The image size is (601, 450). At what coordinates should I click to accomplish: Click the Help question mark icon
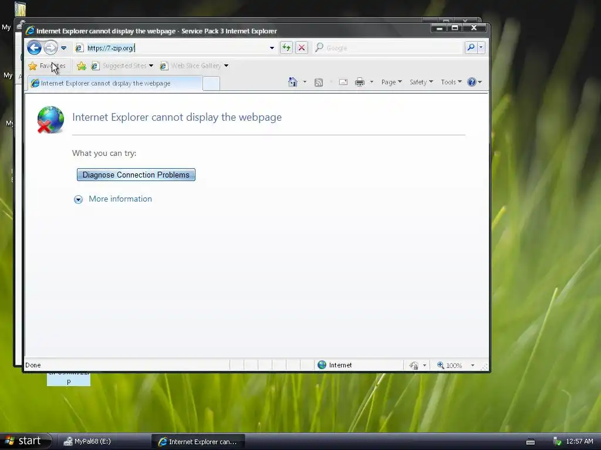pos(472,82)
